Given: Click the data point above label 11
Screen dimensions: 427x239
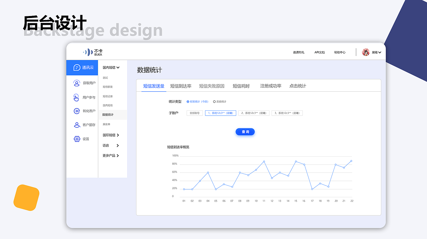Looking at the screenshot, I should tap(264, 161).
